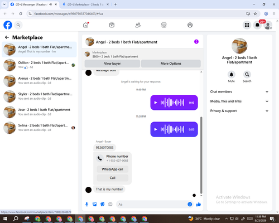279x223 pixels.
Task: Open Skyler conversation in chat list
Action: 39,96
